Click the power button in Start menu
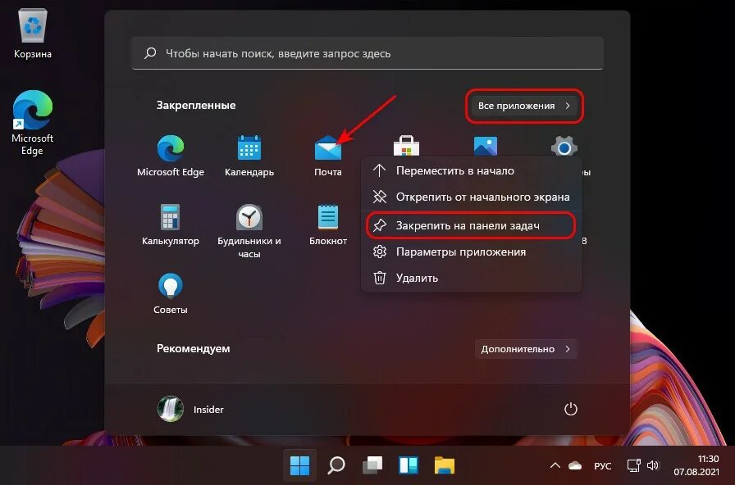Image resolution: width=735 pixels, height=485 pixels. tap(570, 409)
